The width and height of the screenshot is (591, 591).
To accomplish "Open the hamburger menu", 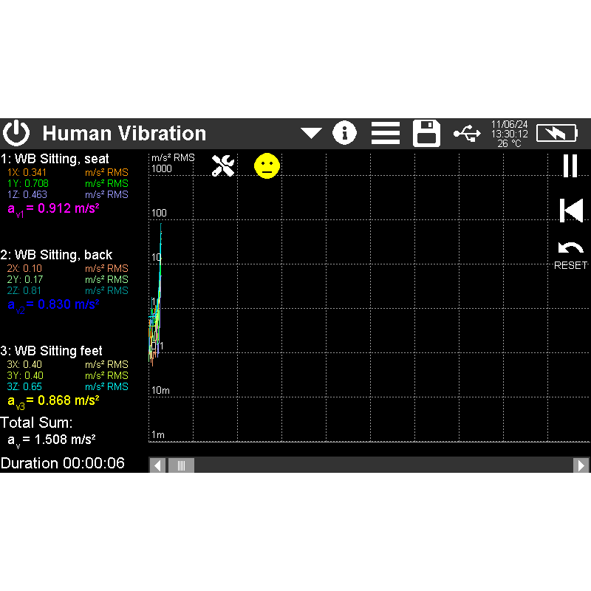I will click(x=385, y=133).
